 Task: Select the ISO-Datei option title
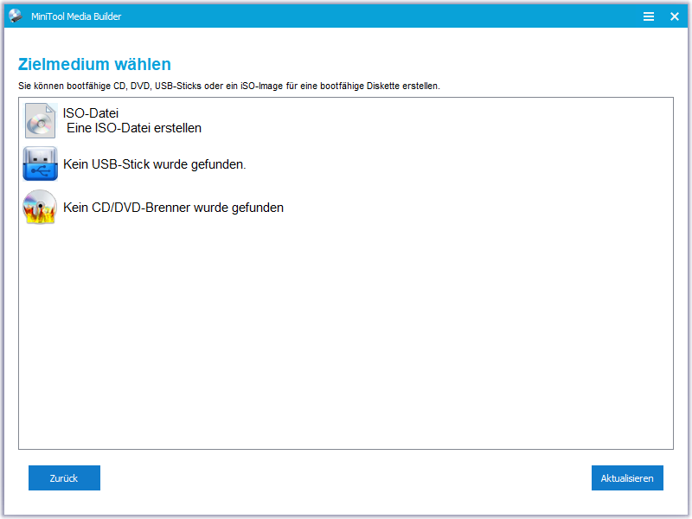[x=91, y=113]
